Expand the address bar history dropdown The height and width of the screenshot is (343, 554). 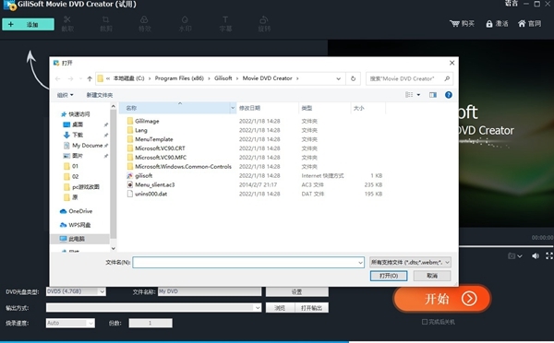click(338, 78)
